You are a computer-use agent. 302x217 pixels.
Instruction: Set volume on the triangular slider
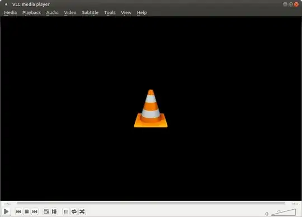(x=284, y=212)
